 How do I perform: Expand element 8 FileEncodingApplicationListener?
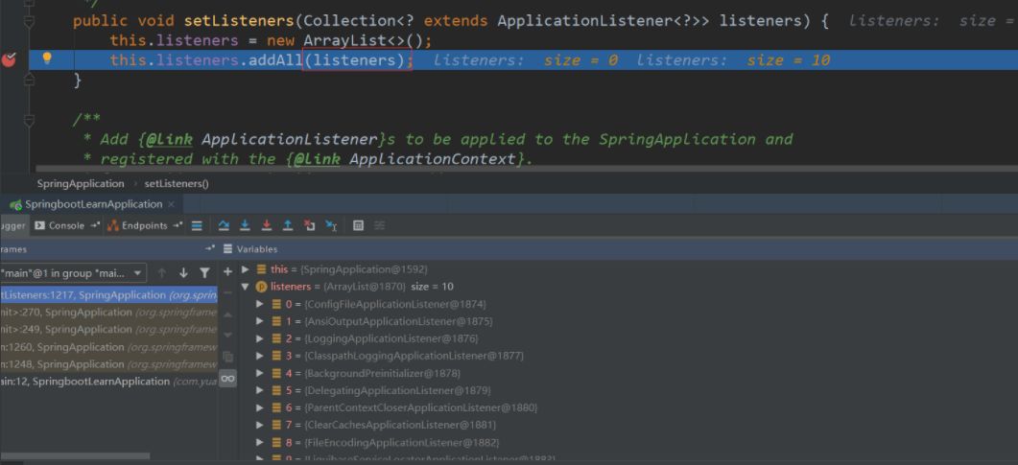(x=260, y=442)
